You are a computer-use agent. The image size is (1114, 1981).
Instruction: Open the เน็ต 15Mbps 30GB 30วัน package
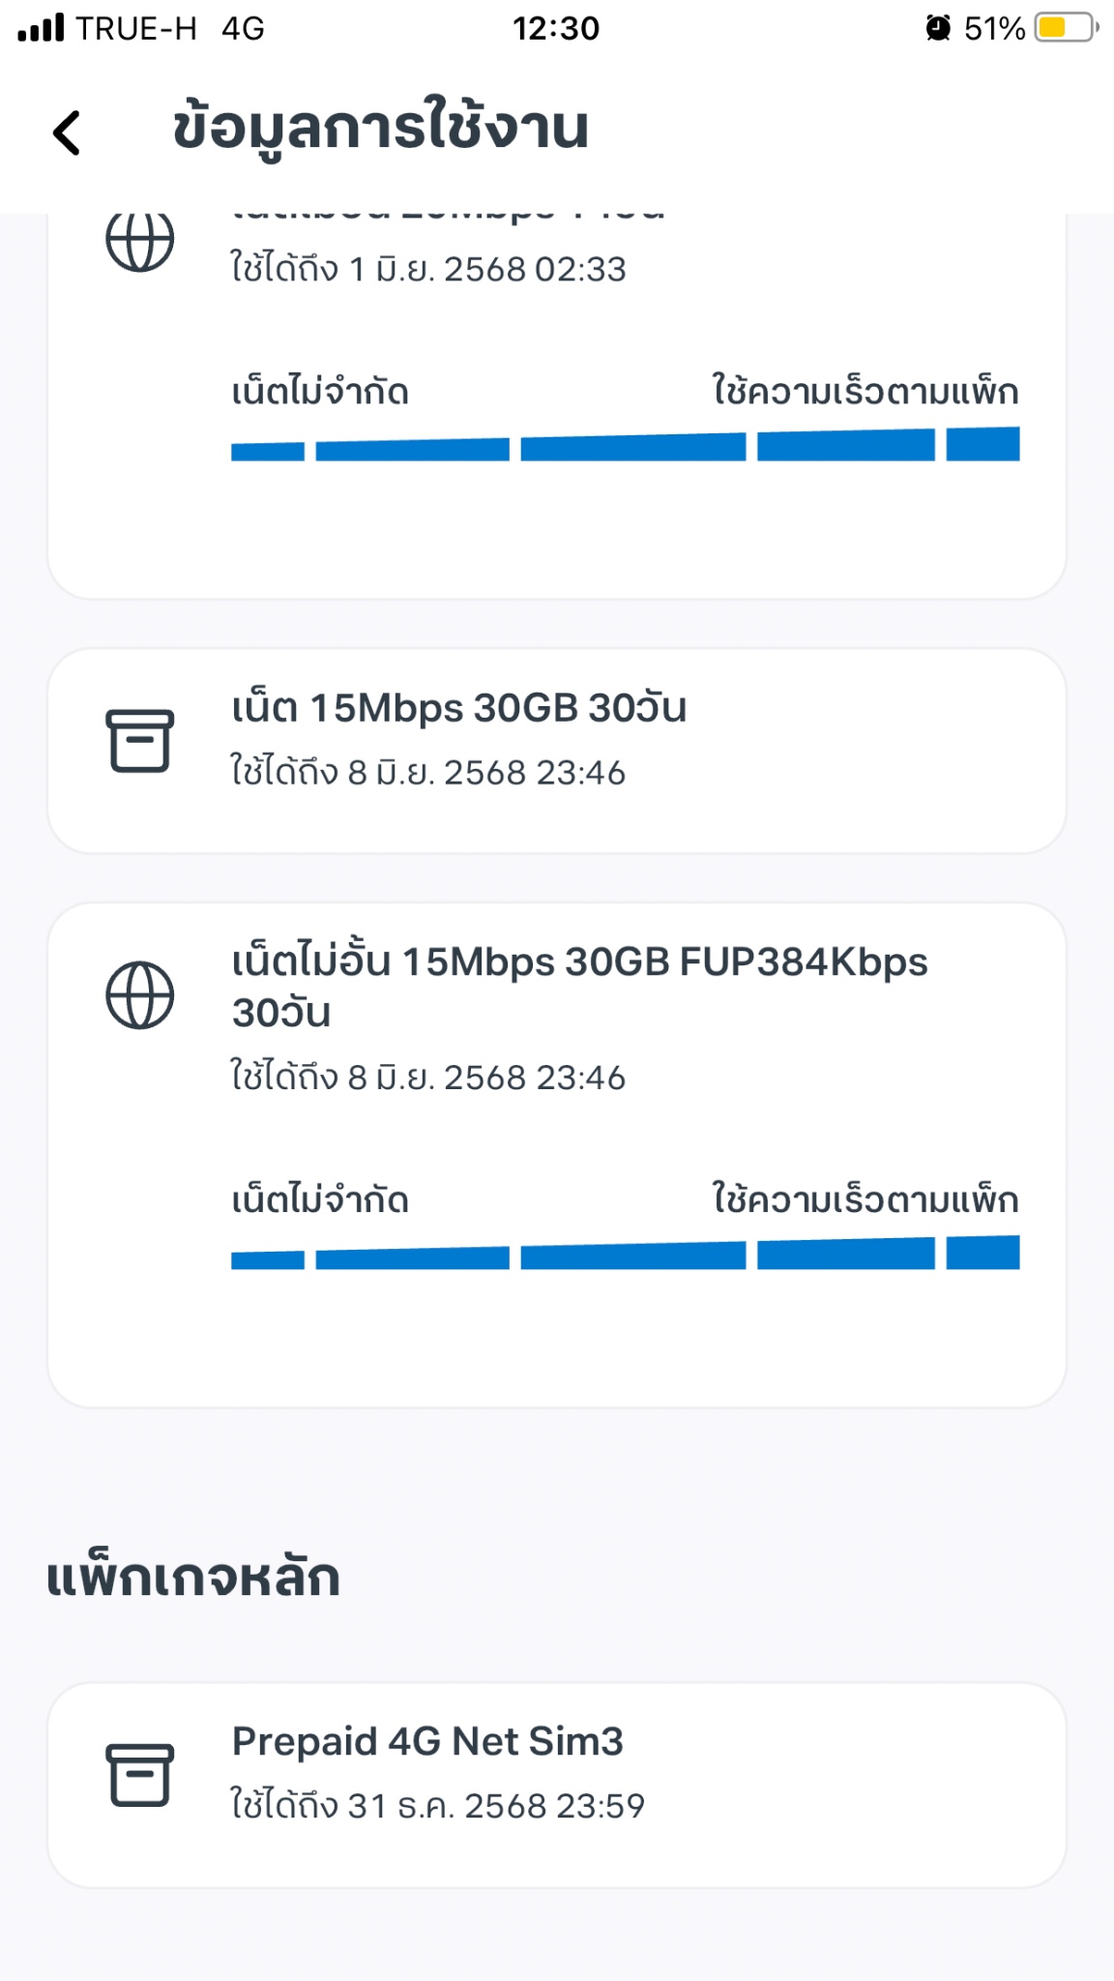point(557,751)
